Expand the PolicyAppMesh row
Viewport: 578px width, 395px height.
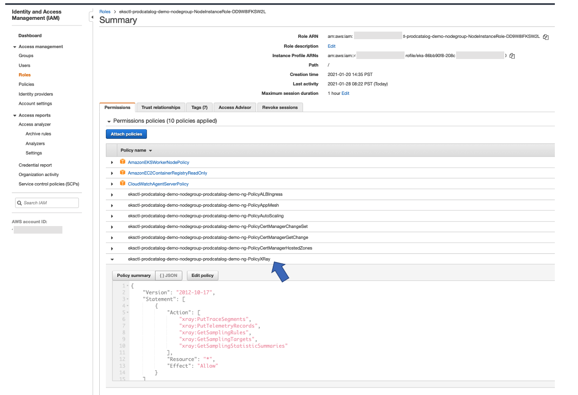point(112,205)
